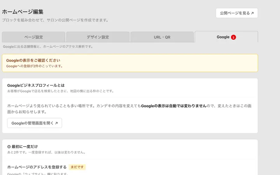
Task: Click ホームページのアドレスを登録する title
Action: pos(37,167)
